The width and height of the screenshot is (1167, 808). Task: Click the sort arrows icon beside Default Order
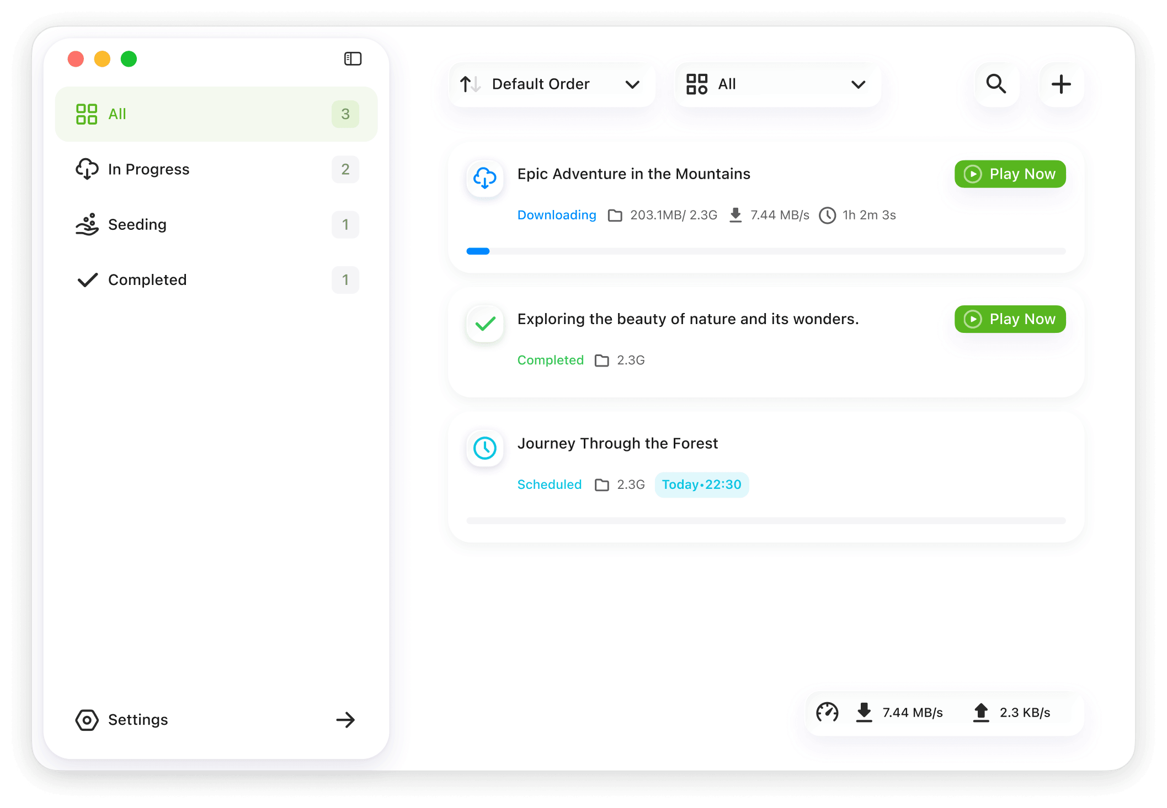point(471,84)
